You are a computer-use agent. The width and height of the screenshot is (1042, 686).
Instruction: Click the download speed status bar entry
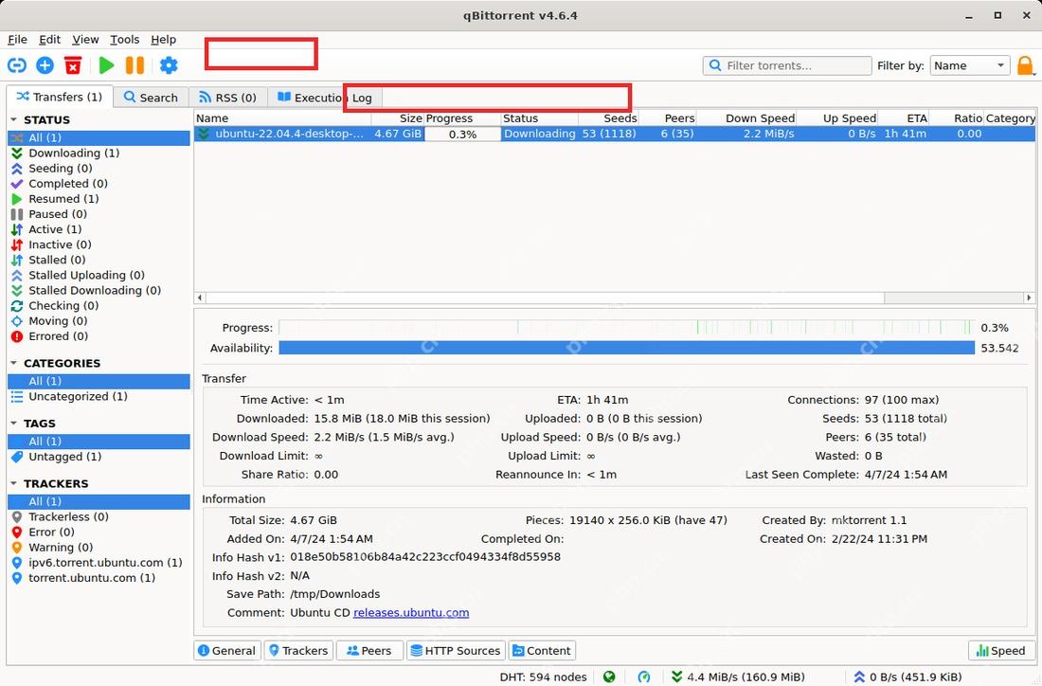click(x=738, y=677)
